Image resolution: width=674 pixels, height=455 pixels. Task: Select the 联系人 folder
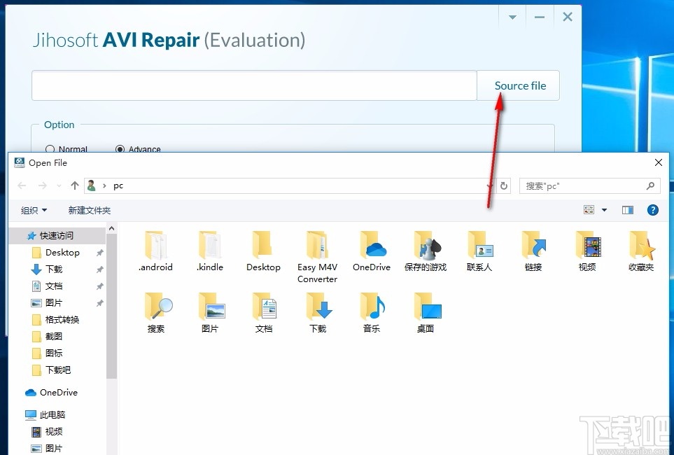[479, 245]
